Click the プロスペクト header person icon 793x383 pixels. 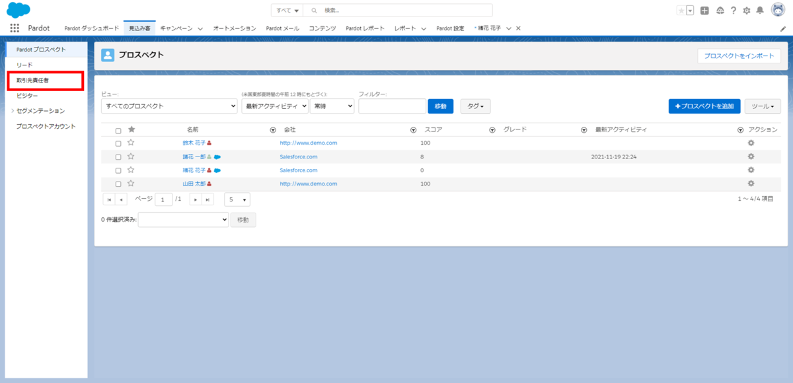pyautogui.click(x=108, y=55)
